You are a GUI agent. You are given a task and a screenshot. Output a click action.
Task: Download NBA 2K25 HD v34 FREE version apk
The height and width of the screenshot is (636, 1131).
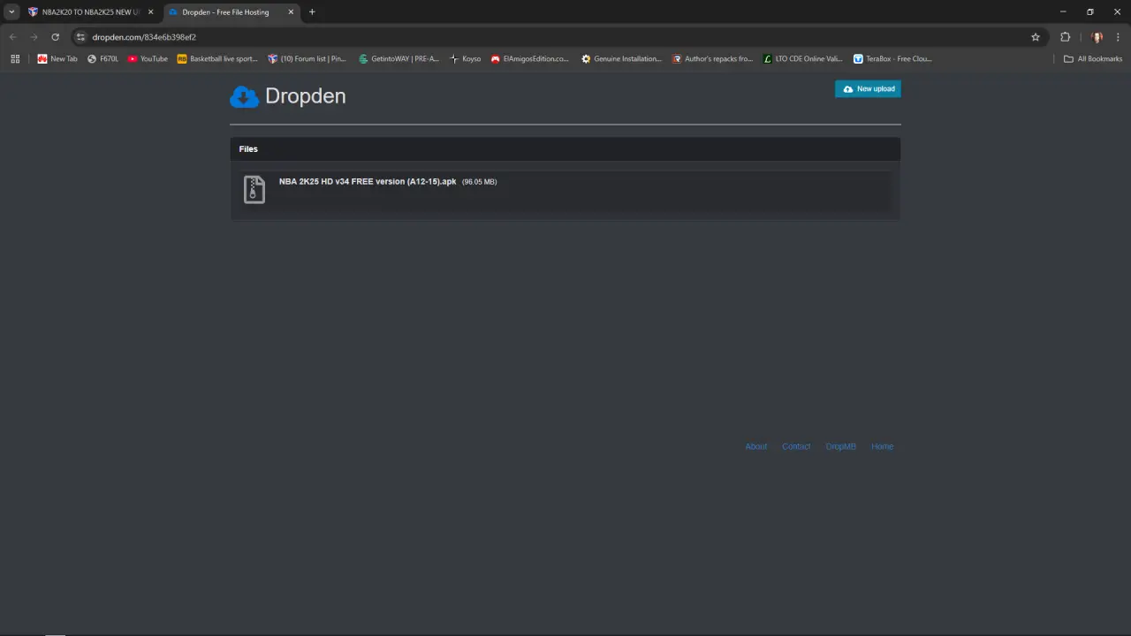pyautogui.click(x=368, y=181)
